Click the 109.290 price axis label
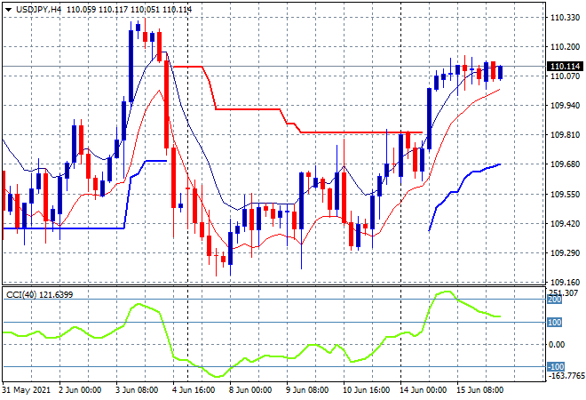586x400 pixels. click(x=565, y=253)
